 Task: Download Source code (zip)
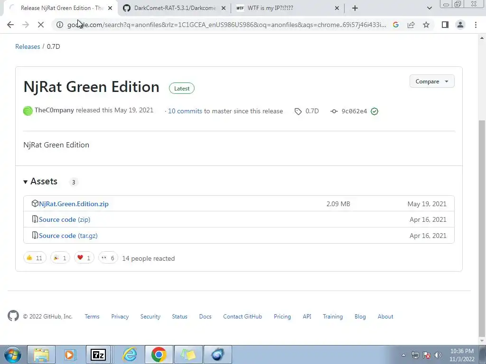tap(65, 219)
